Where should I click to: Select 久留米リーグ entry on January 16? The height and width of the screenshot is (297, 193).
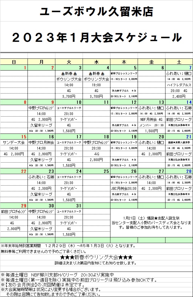click(x=41, y=160)
